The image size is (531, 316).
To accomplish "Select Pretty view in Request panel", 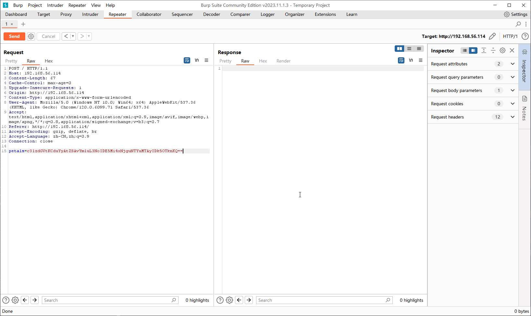I will [11, 61].
